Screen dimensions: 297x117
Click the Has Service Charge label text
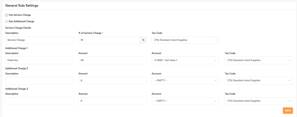20,15
